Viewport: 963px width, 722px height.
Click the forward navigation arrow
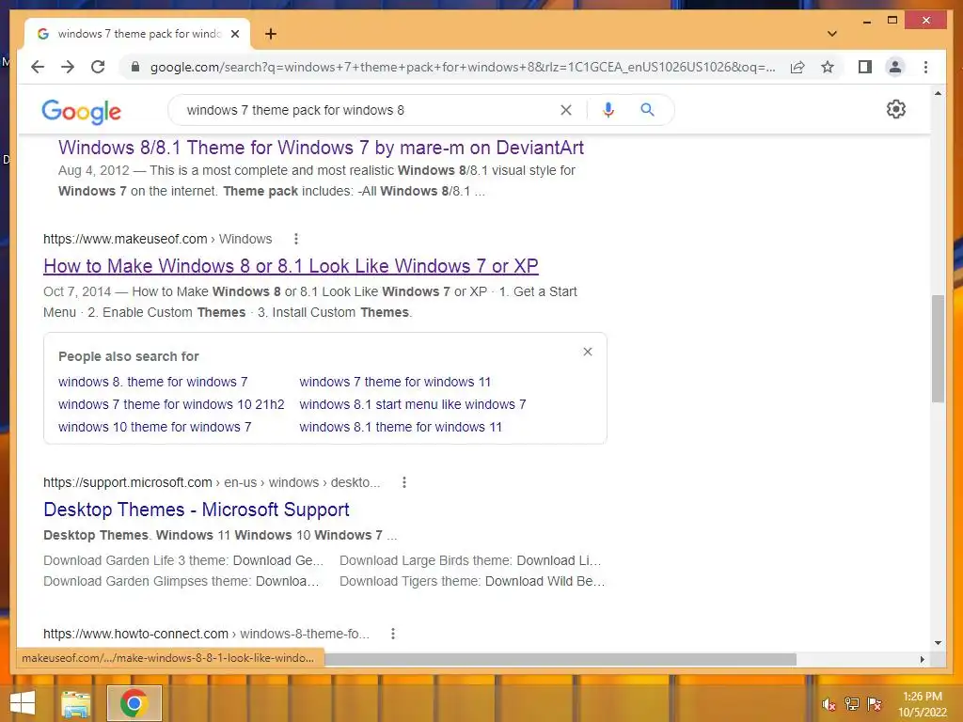[68, 67]
